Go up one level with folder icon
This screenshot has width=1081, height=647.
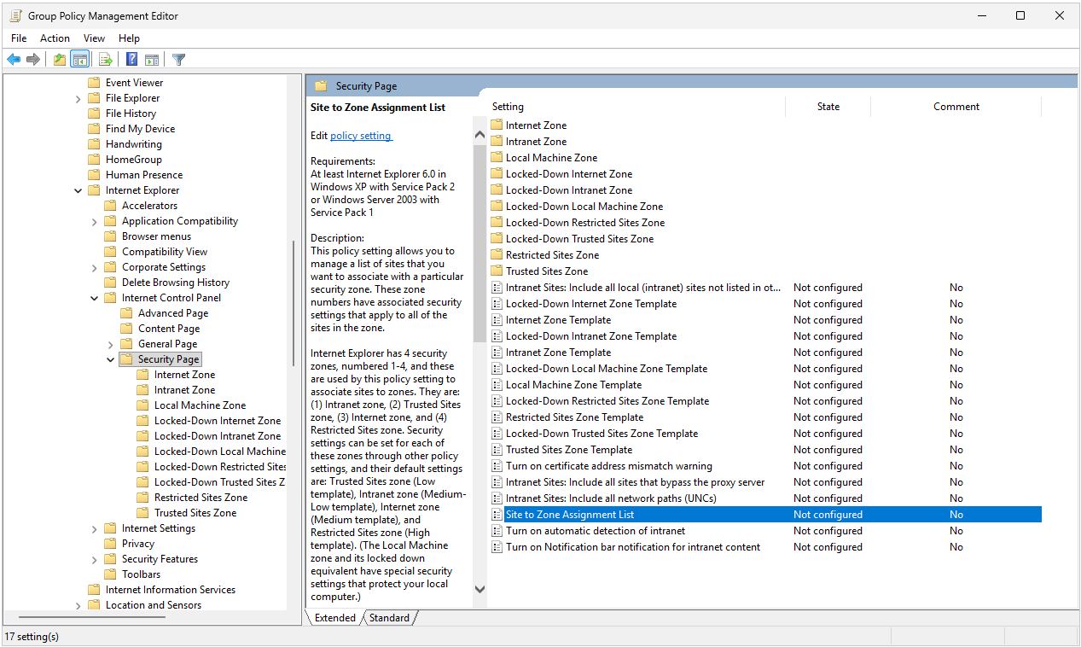pyautogui.click(x=59, y=59)
